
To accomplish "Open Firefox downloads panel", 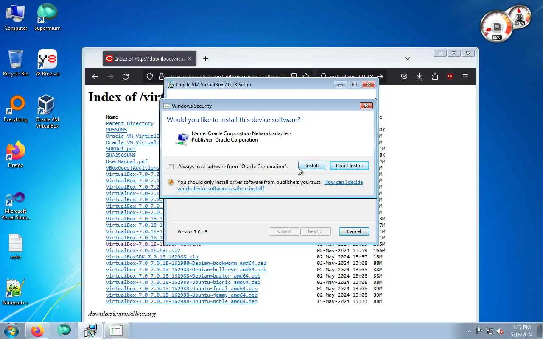I will pyautogui.click(x=420, y=76).
